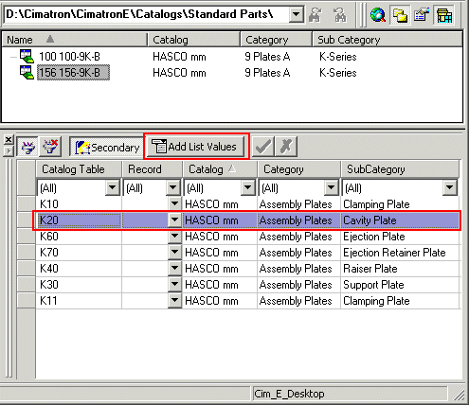Click the catalog table grid icon
The width and height of the screenshot is (469, 405).
(x=444, y=15)
